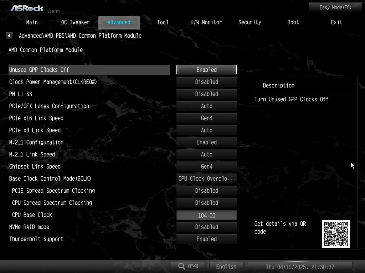Switch to the Boot tab
The image size is (365, 273).
pos(293,22)
